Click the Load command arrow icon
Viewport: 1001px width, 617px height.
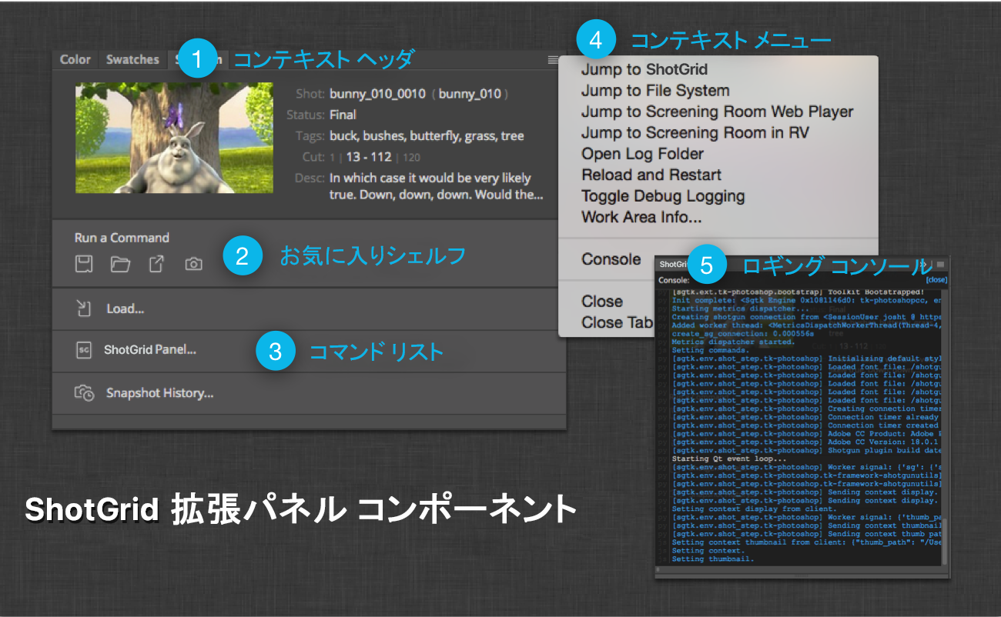(x=83, y=308)
